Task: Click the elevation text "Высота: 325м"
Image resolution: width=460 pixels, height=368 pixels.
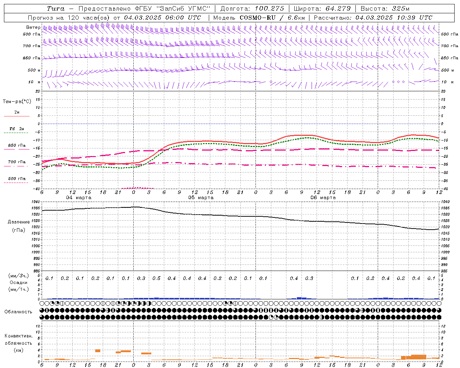Action: 385,9
